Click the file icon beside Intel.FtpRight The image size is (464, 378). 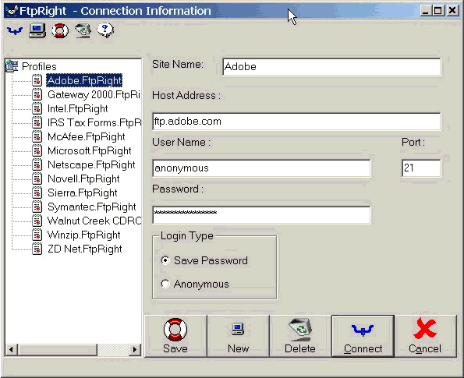pos(37,108)
